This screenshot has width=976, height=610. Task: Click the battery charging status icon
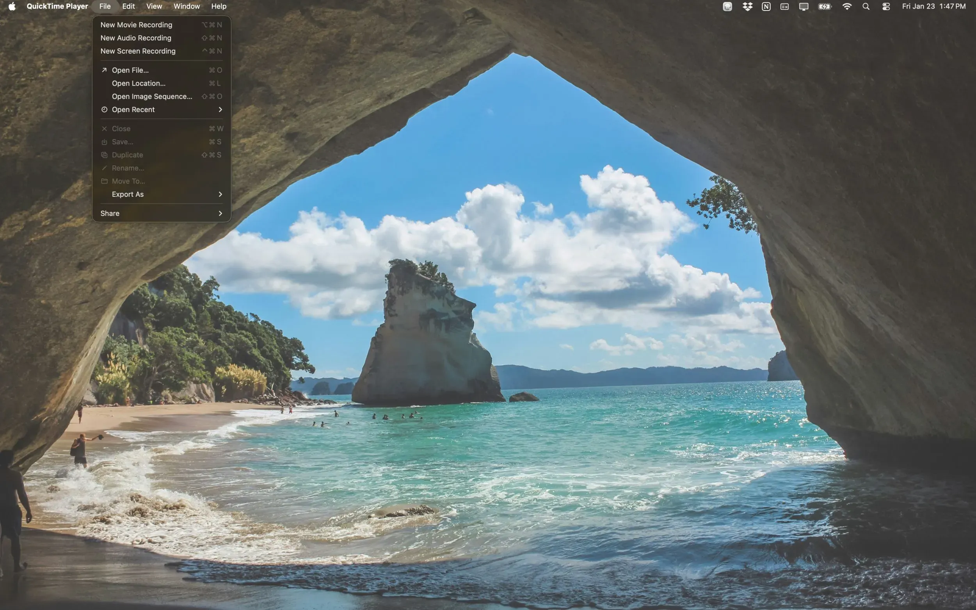[824, 6]
